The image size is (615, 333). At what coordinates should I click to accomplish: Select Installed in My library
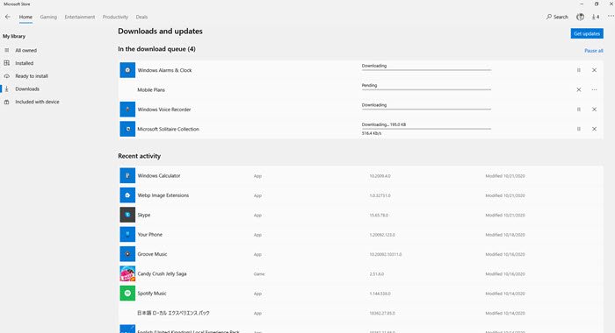coord(25,63)
